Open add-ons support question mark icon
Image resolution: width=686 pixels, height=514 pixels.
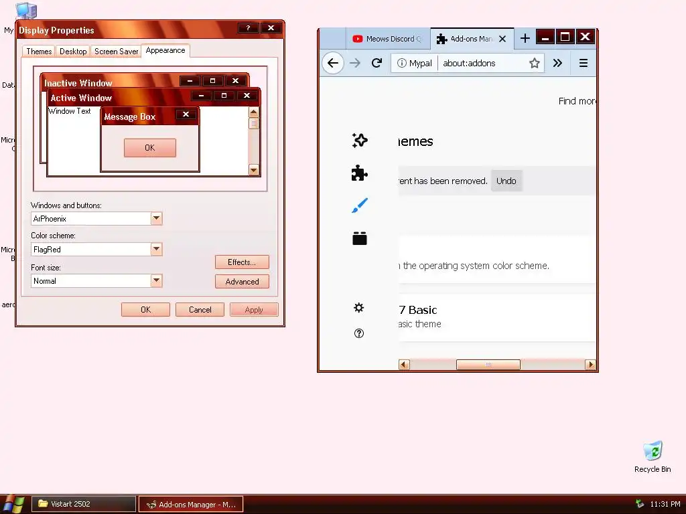coord(359,333)
